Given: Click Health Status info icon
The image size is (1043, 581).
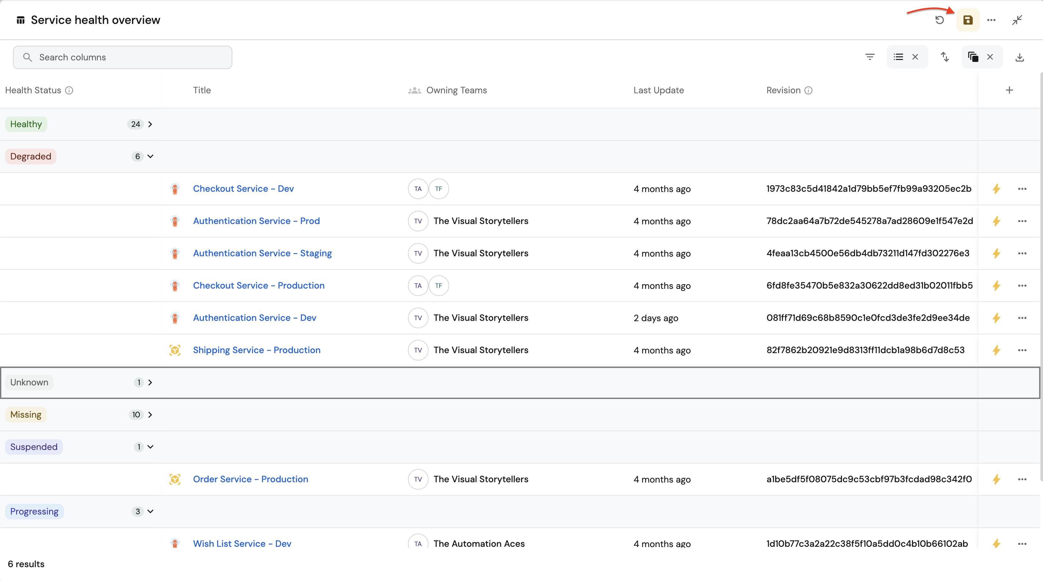Looking at the screenshot, I should [69, 90].
